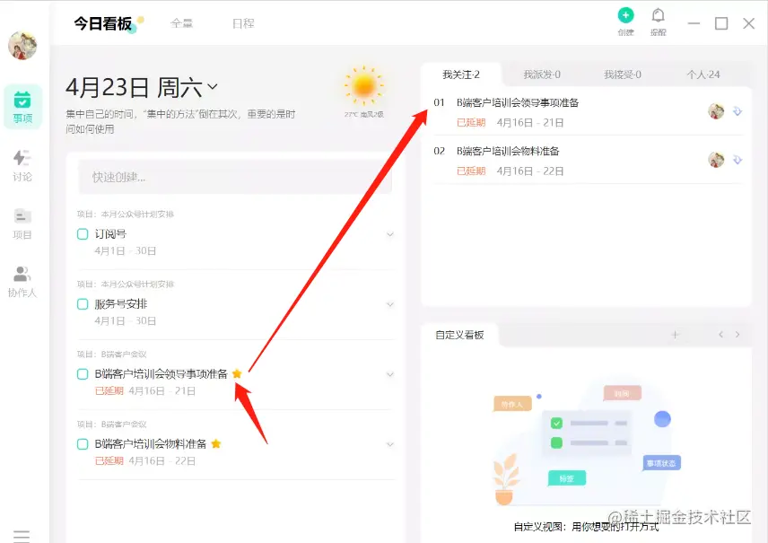
Task: Click the 项目: 本月公众号计划安排 label above 订阅号
Action: pos(126,215)
